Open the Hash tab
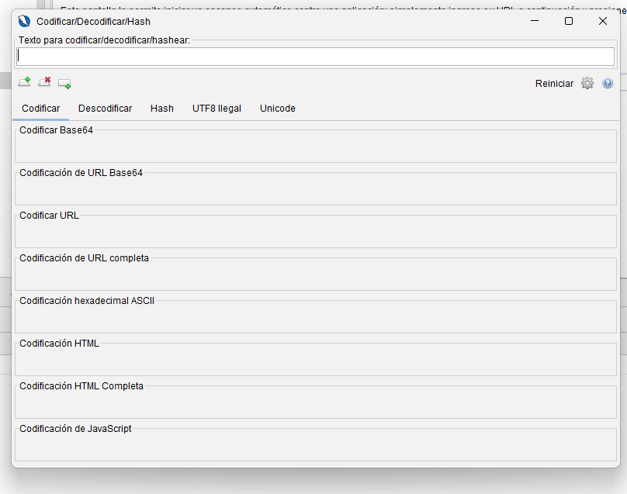The height and width of the screenshot is (494, 627). pyautogui.click(x=162, y=109)
